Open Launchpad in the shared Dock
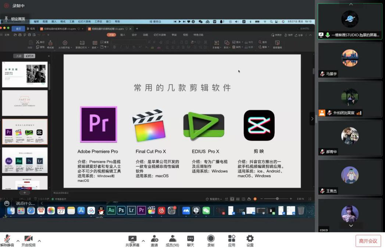Screen dimensions: 385x248 [x=21, y=211]
